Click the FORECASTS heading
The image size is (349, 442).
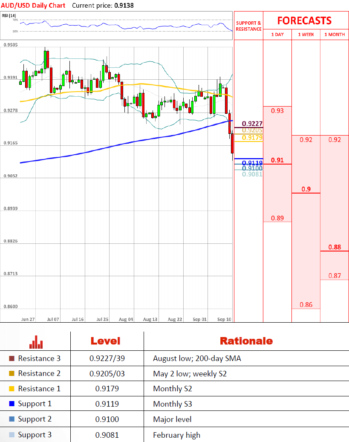(x=304, y=20)
